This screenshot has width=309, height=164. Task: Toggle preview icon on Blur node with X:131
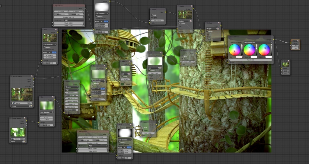point(53,97)
